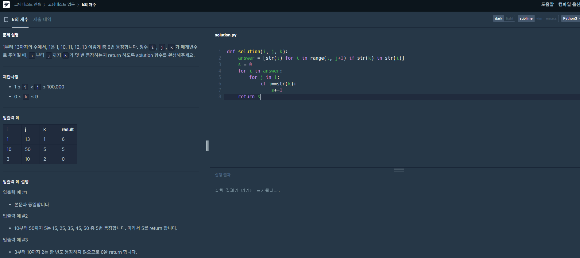This screenshot has width=580, height=258.
Task: Click k의 개수 breadcrumb title
Action: (x=89, y=5)
